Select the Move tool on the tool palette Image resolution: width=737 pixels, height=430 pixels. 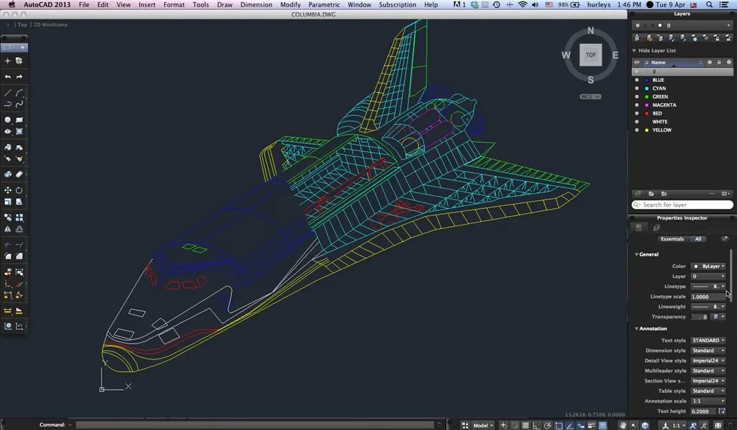point(6,190)
